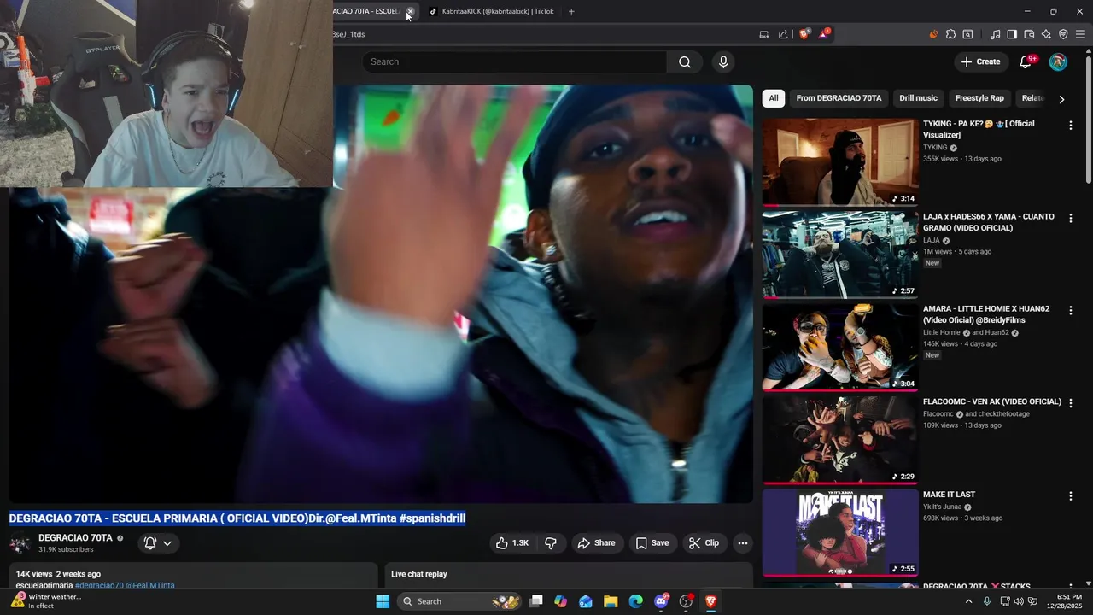
Task: Open the extensions puzzle icon
Action: coord(950,34)
